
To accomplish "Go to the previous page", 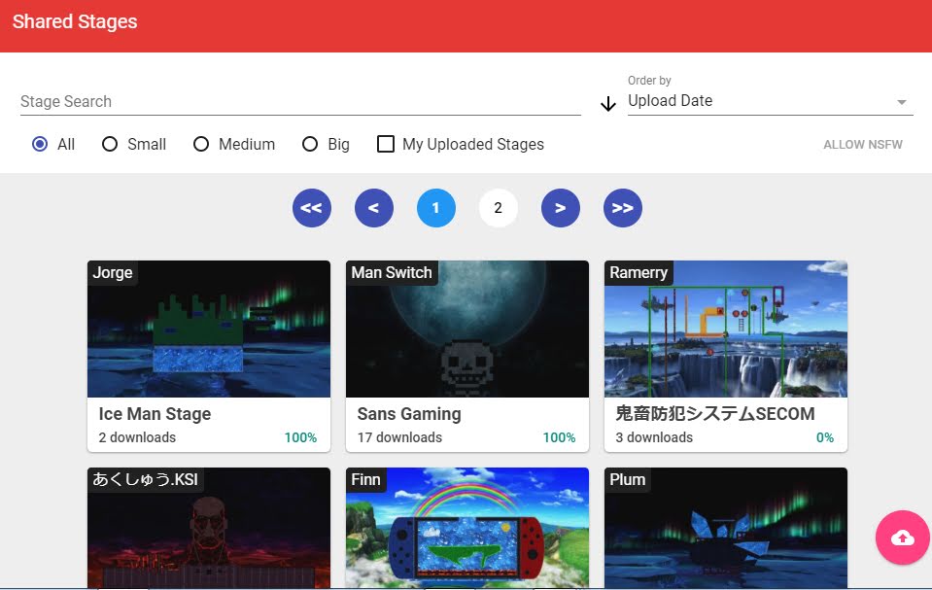I will pyautogui.click(x=374, y=208).
